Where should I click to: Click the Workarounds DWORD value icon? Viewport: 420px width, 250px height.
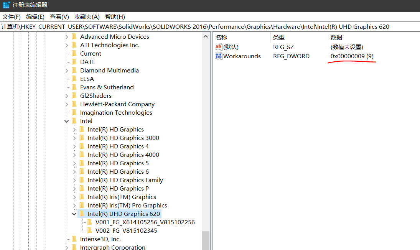(219, 56)
